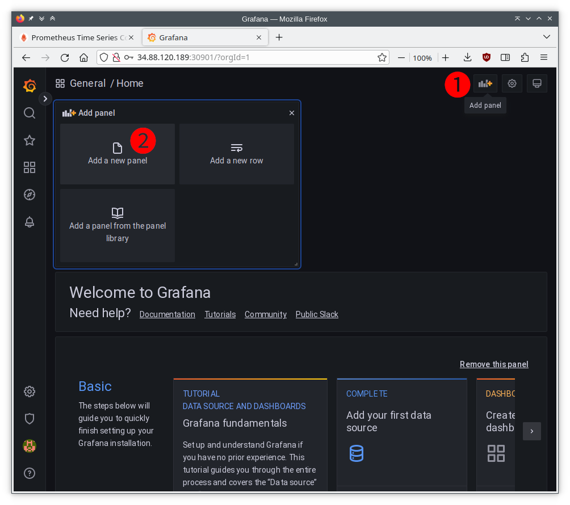
Task: Click Remove this panel link
Action: point(494,364)
